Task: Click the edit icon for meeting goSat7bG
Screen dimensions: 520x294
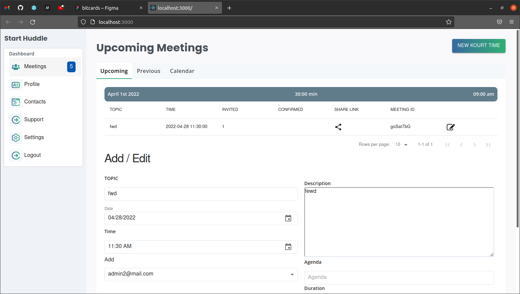Action: click(450, 127)
